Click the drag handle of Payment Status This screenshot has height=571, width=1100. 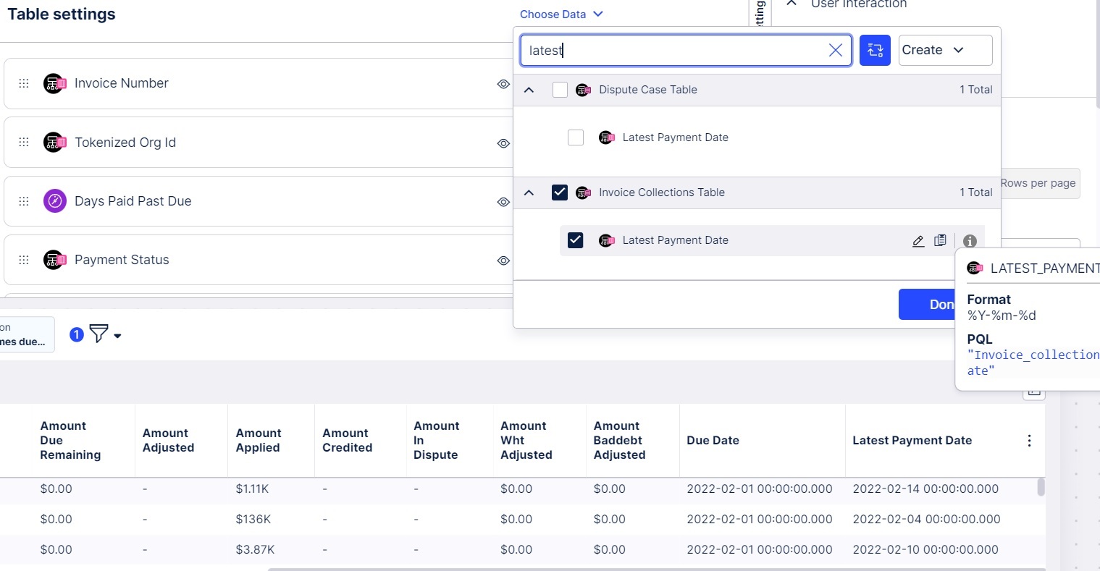pyautogui.click(x=24, y=260)
